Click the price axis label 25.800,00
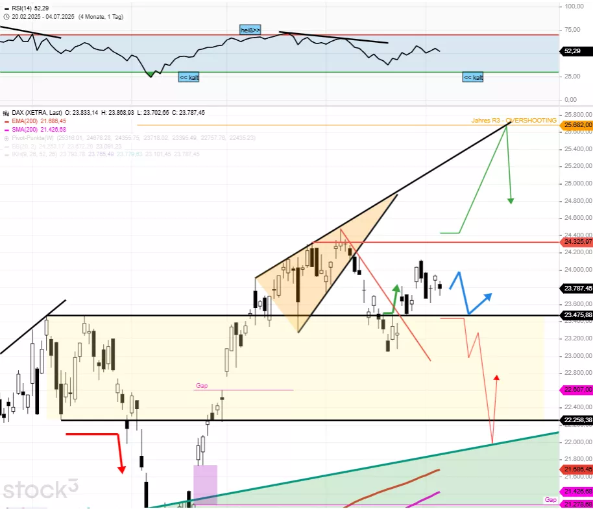 pos(578,115)
